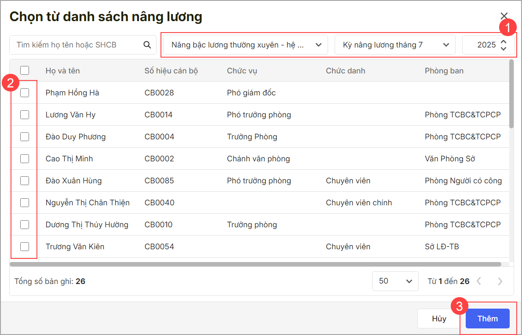
Task: Increase the year 2025 stepper
Action: [x=504, y=41]
